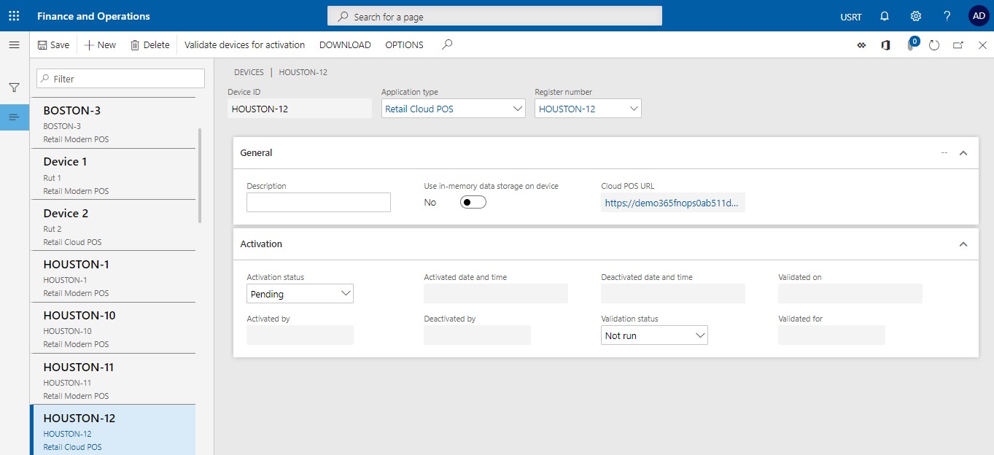Image resolution: width=994 pixels, height=455 pixels.
Task: Open the DOWNLOAD menu
Action: click(345, 45)
